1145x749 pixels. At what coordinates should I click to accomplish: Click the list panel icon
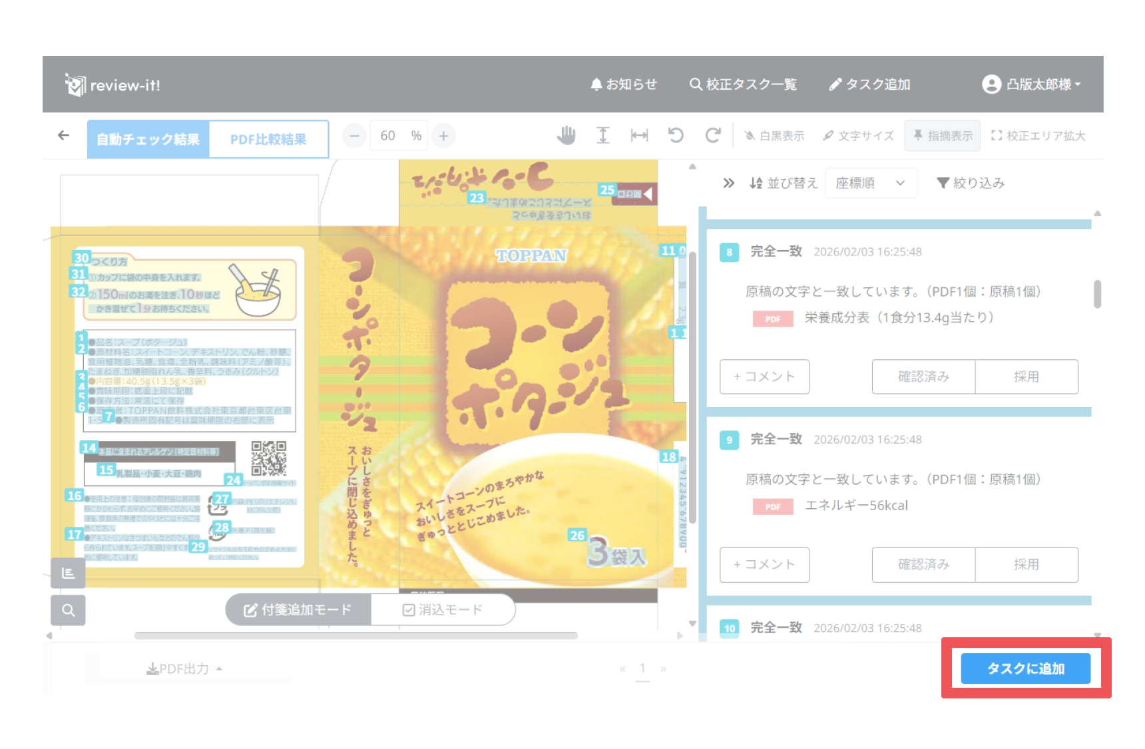click(68, 573)
